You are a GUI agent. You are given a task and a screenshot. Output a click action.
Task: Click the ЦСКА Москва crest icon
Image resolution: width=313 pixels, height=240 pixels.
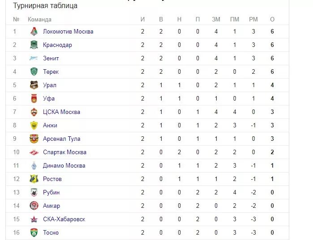click(34, 112)
